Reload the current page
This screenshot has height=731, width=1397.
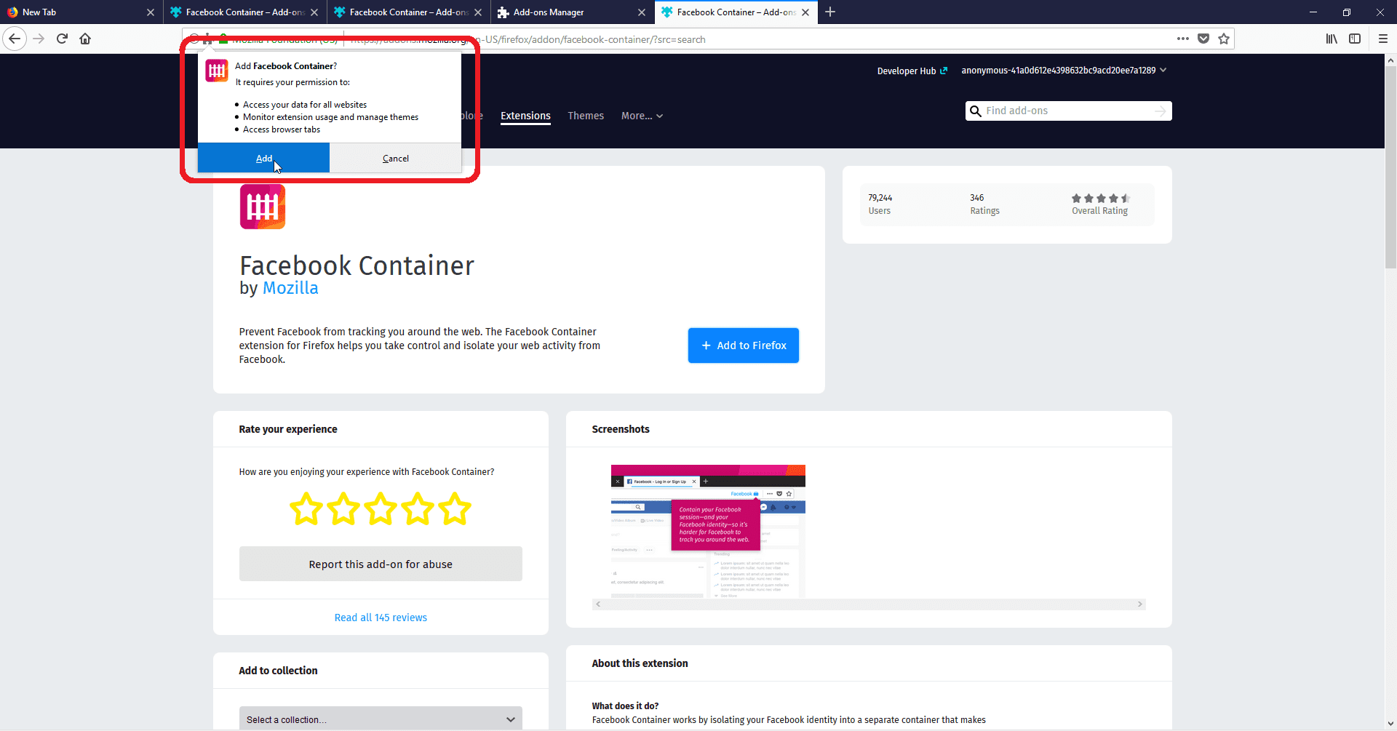tap(62, 39)
